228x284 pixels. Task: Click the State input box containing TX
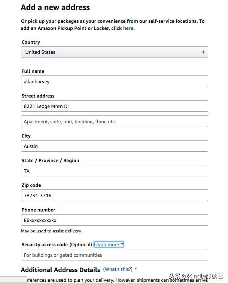(x=114, y=171)
